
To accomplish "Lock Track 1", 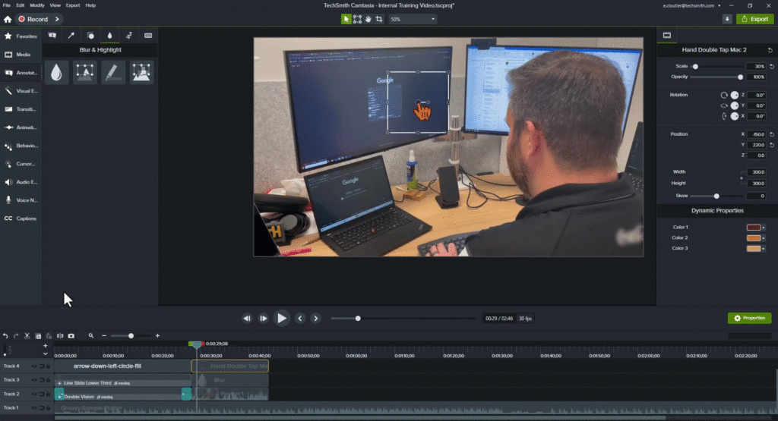I will (48, 407).
